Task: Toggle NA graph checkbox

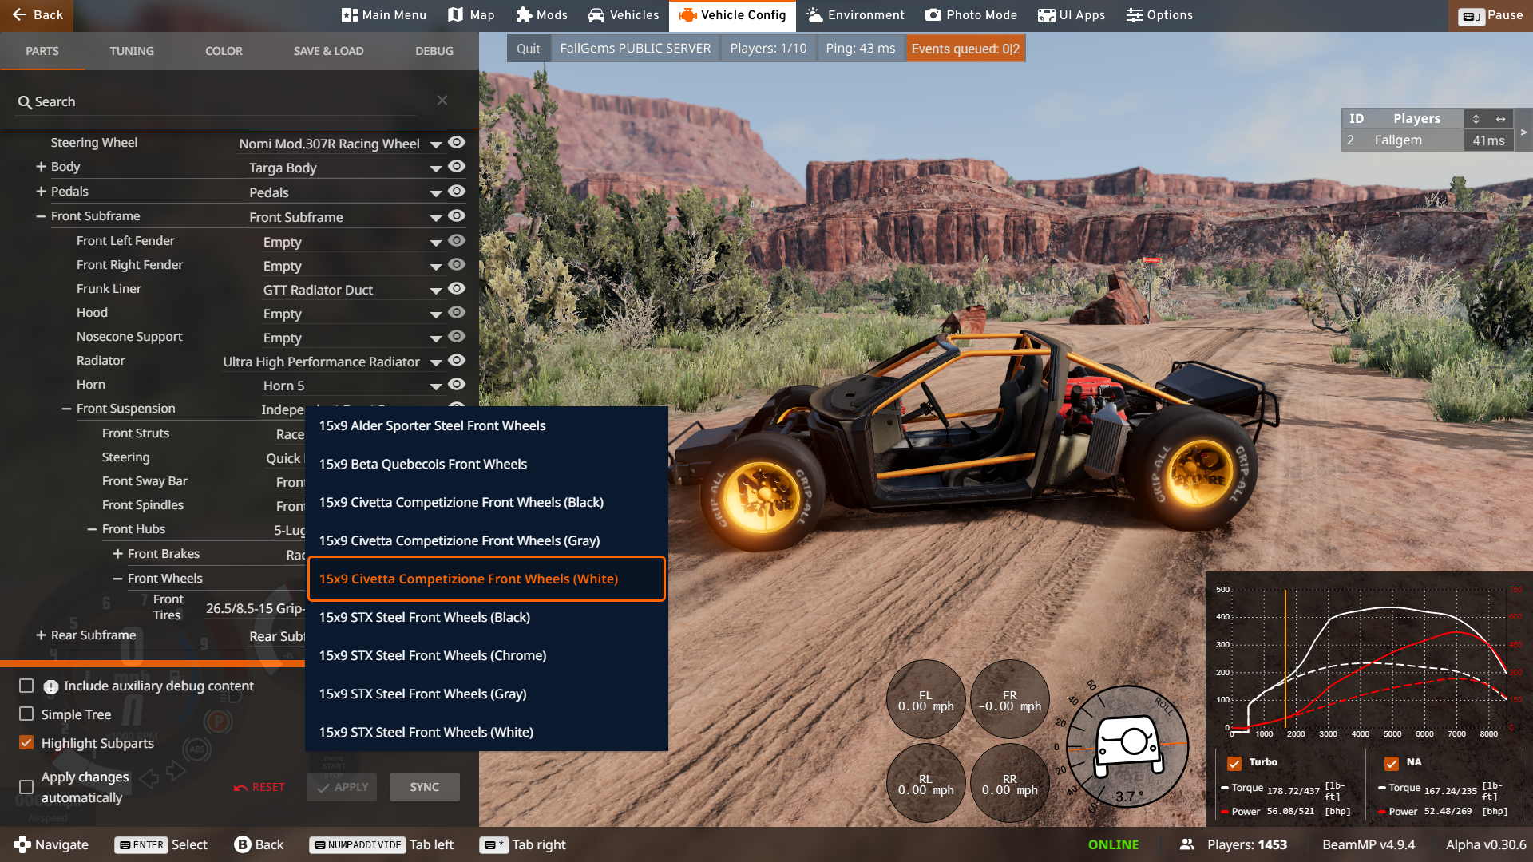Action: tap(1392, 763)
